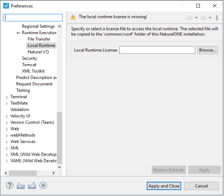Click the Apply button
The width and height of the screenshot is (224, 196).
(x=205, y=170)
